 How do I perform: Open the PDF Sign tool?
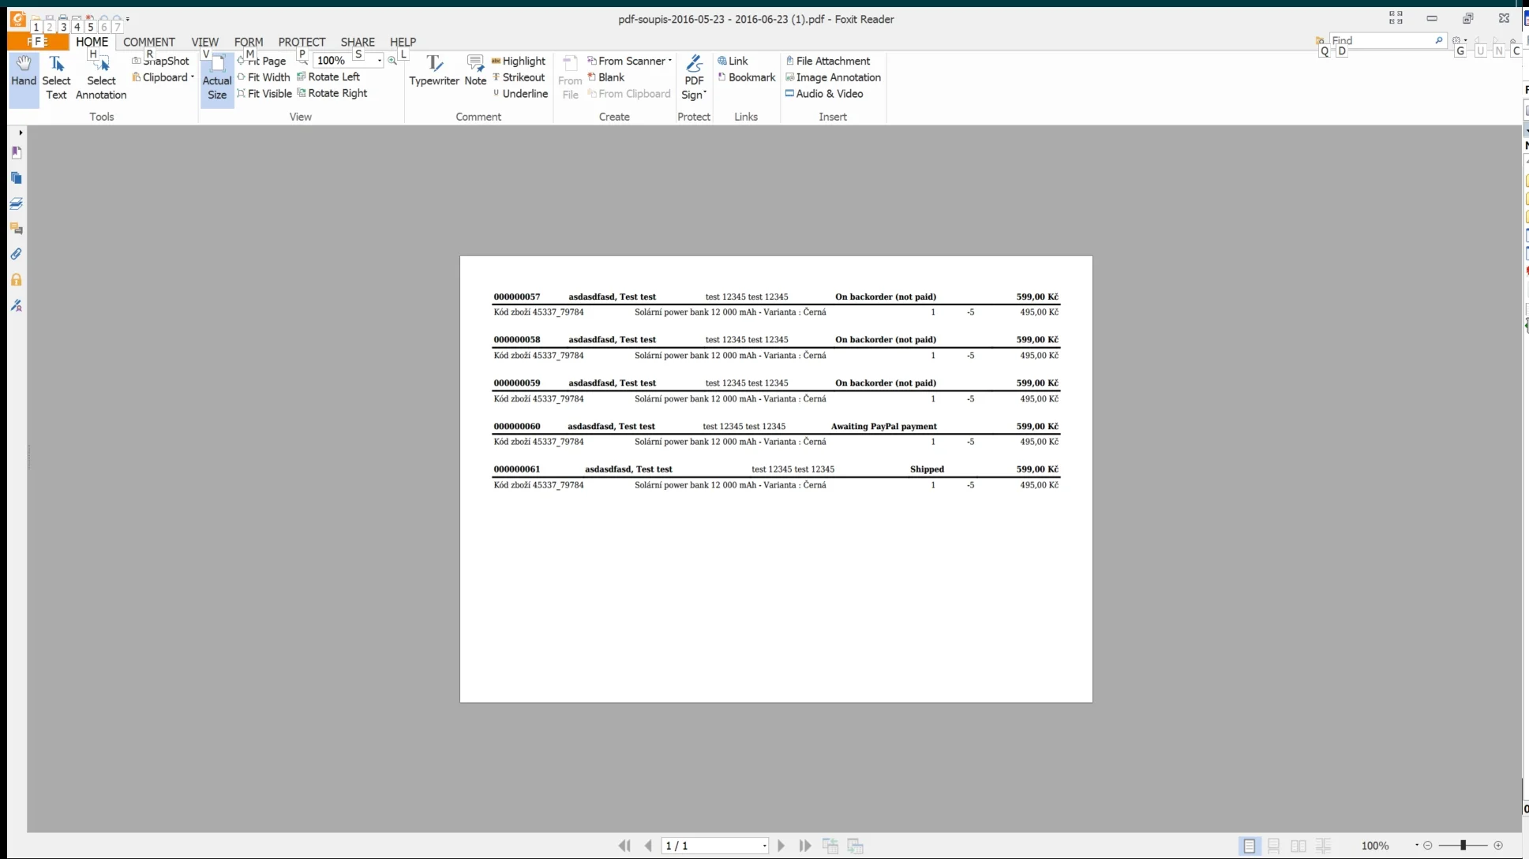click(694, 77)
